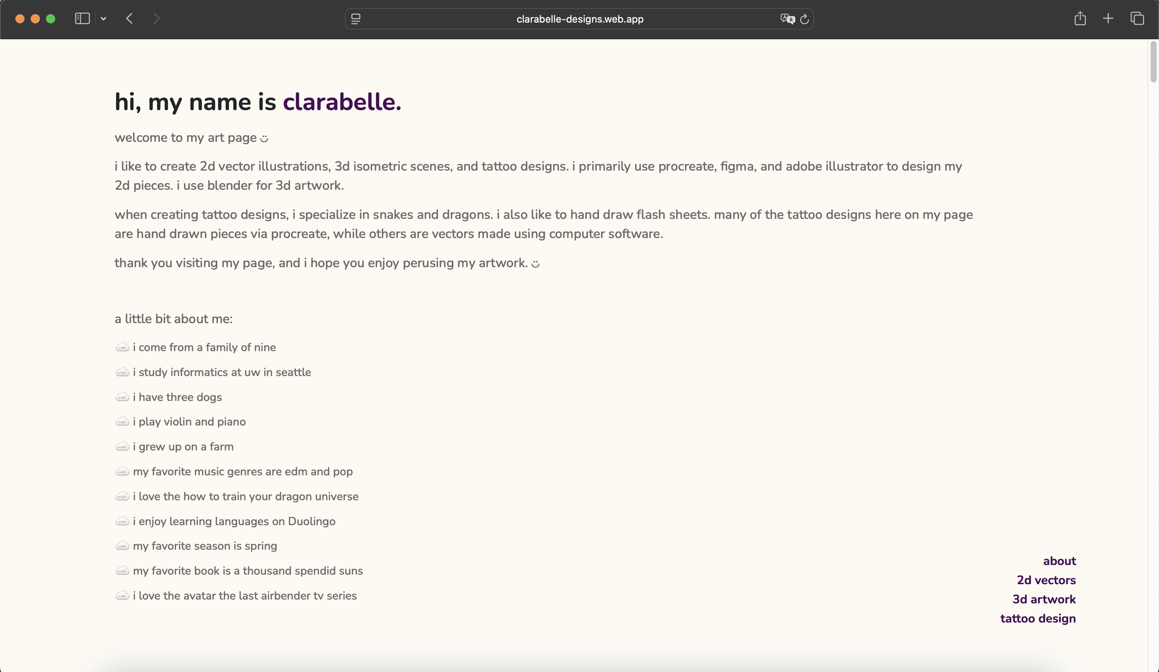The height and width of the screenshot is (672, 1159).
Task: Open the page reader menu icon
Action: click(x=356, y=19)
